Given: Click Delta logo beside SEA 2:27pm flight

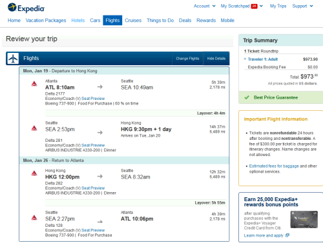Looking at the screenshot, I should (34, 217).
